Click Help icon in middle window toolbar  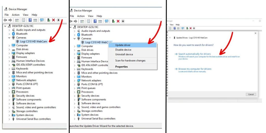coord(95,21)
